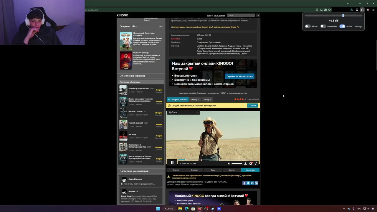Click the player download arrow icon
Image resolution: width=377 pixels, height=212 pixels.
pos(245,163)
